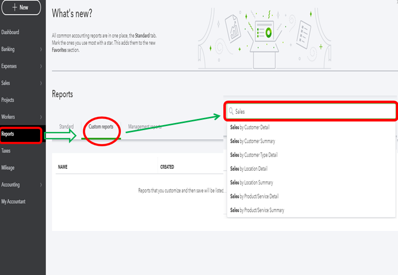
Task: Expand the Workers submenu chevron
Action: click(41, 117)
